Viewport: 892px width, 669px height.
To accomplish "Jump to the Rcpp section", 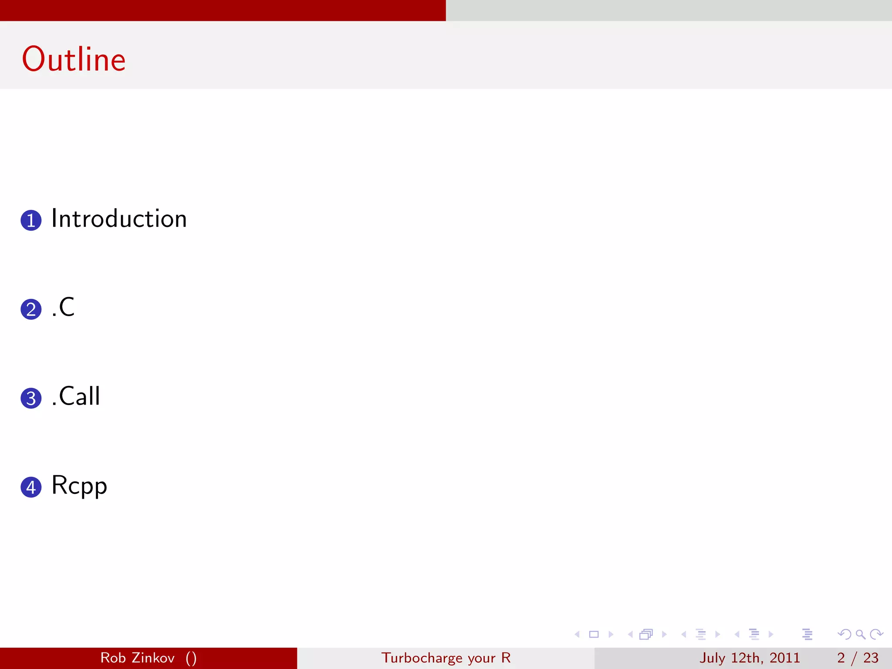I will pos(79,486).
